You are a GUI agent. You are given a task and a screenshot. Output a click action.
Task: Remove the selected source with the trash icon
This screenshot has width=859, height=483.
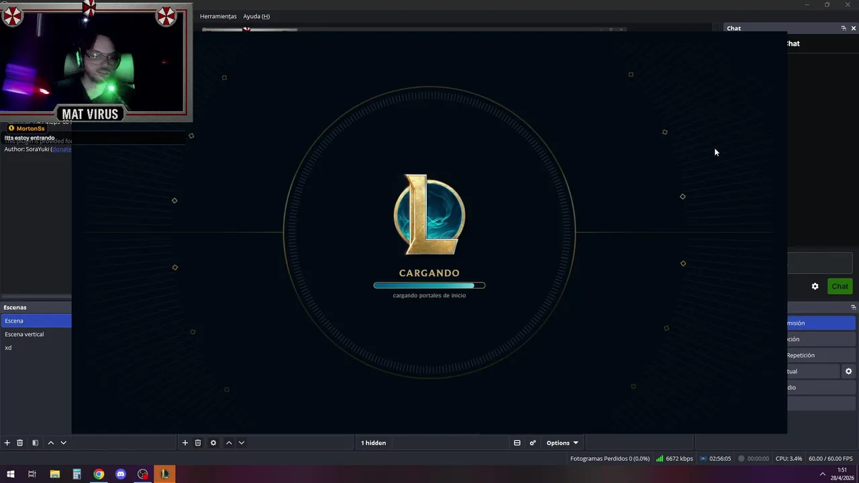coord(198,443)
